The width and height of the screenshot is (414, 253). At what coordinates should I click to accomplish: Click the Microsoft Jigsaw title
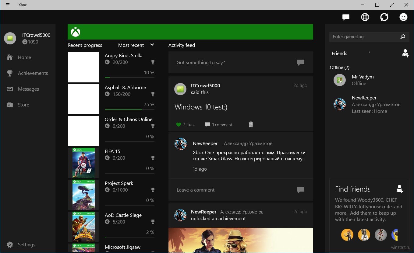pos(122,247)
